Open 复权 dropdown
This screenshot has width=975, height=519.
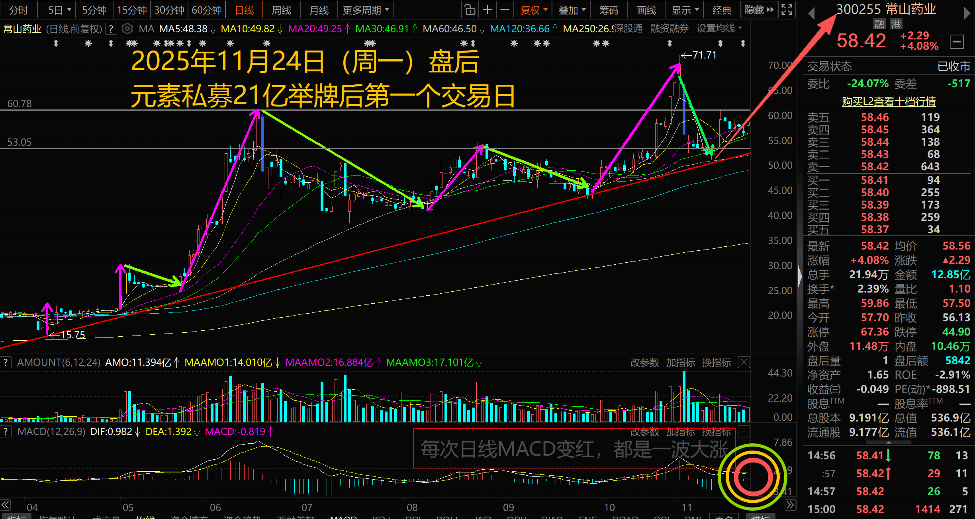[533, 10]
